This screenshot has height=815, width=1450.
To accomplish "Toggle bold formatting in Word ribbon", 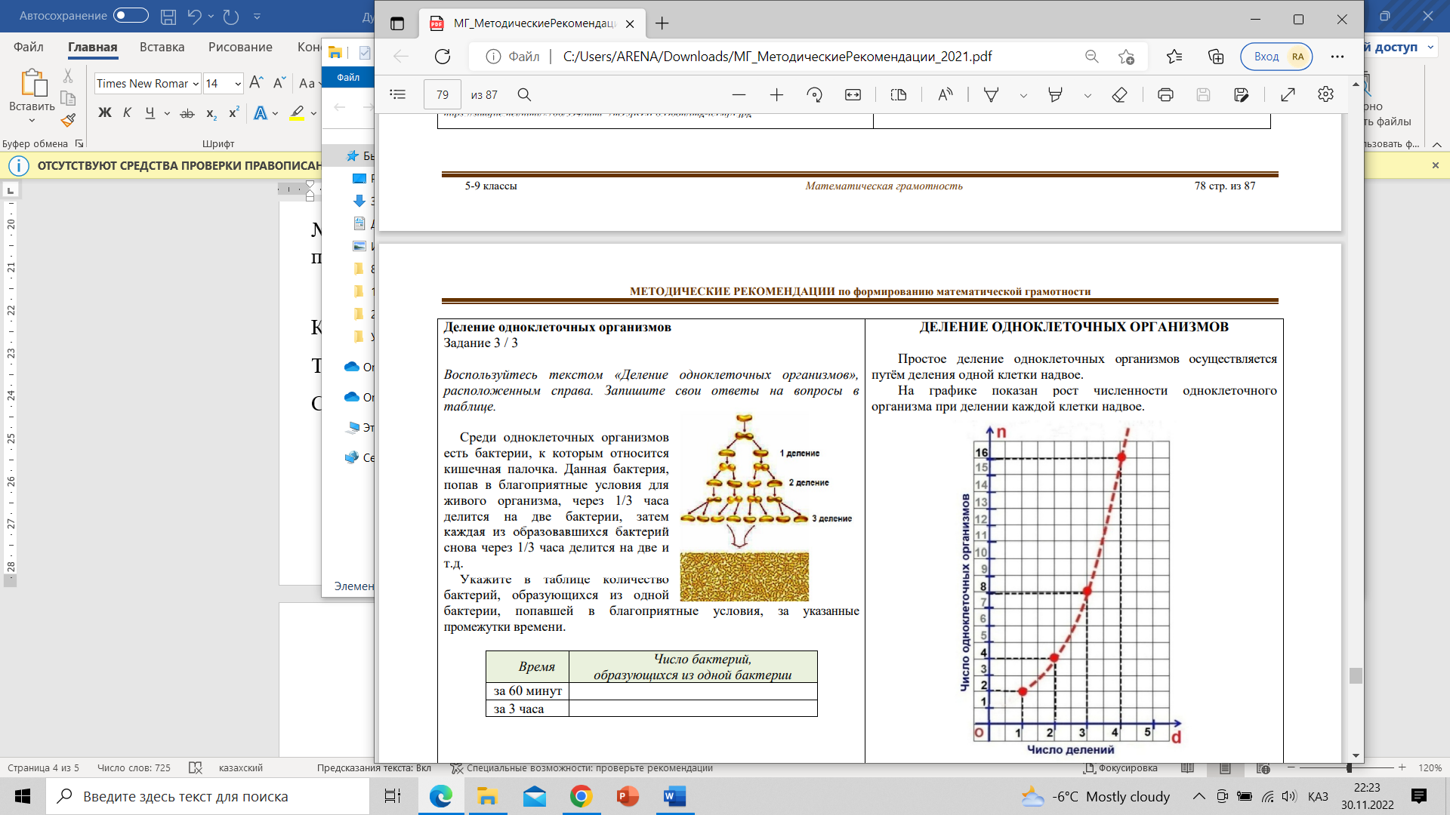I will coord(104,112).
